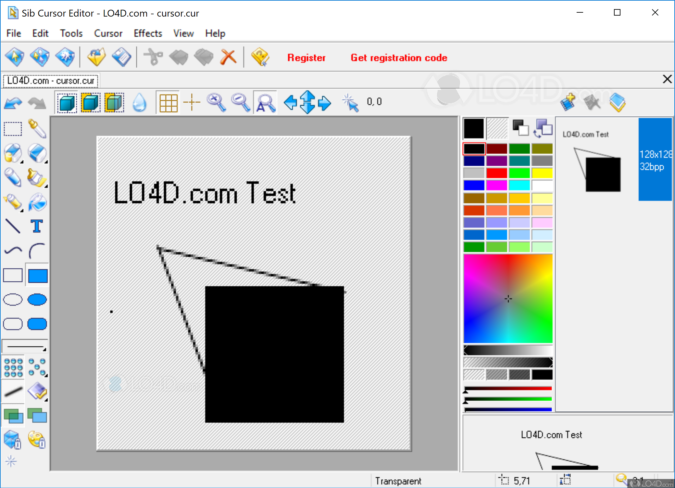This screenshot has width=675, height=488.
Task: Close the cursor.cur document tab
Action: [x=667, y=79]
